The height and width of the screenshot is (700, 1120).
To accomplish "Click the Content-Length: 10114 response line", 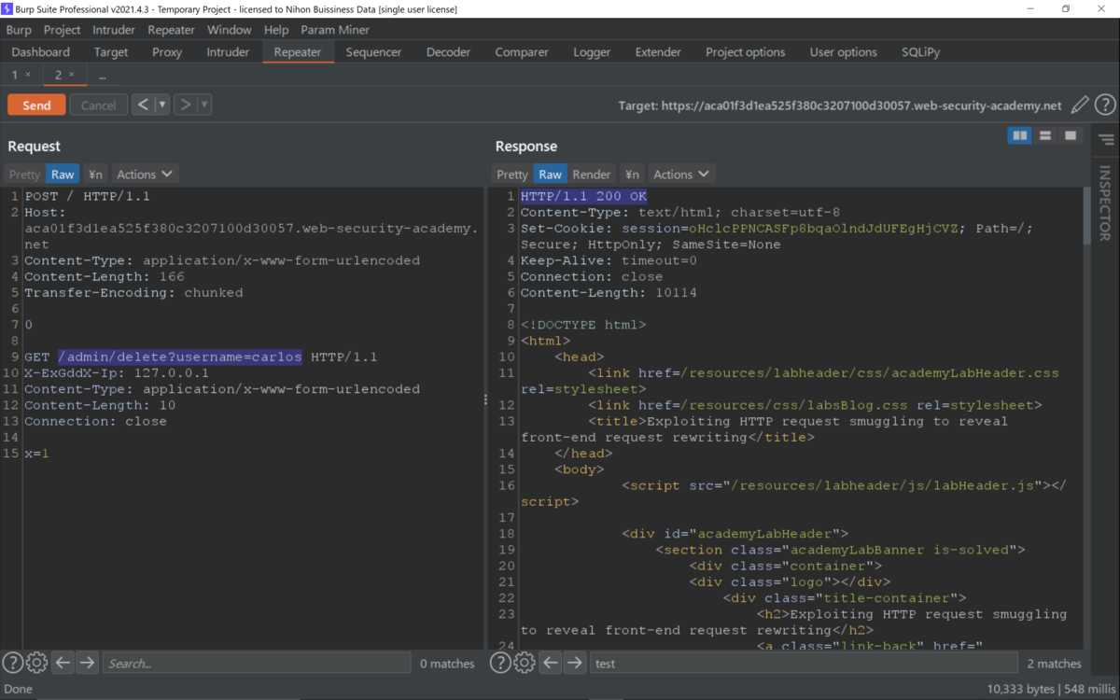I will tap(609, 293).
